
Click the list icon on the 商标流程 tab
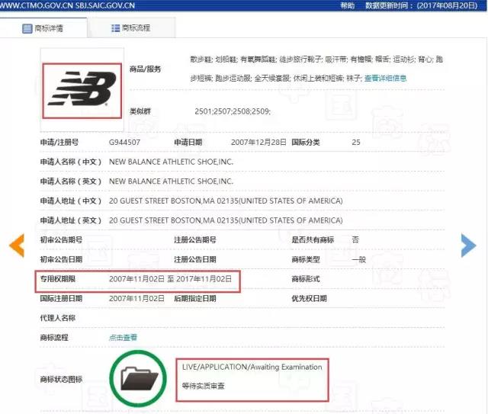[115, 27]
